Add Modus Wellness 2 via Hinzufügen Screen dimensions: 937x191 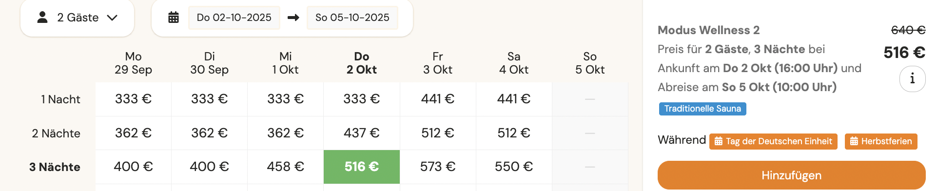tap(791, 175)
